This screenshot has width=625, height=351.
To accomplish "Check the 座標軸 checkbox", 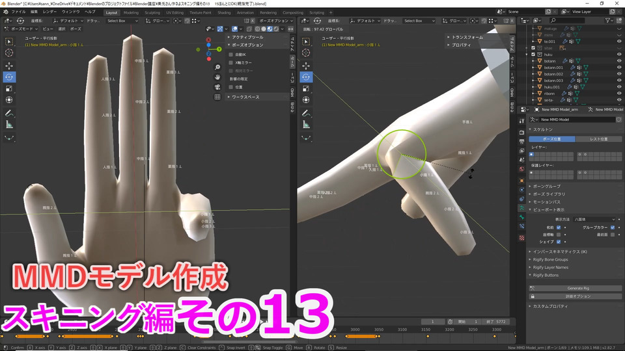I will [559, 235].
